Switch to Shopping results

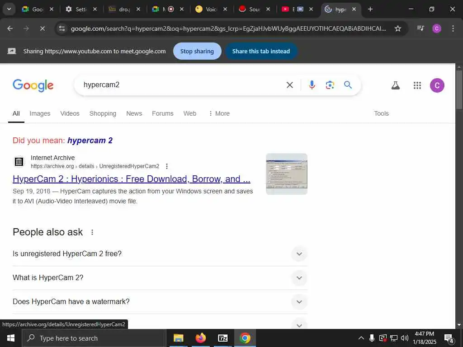pyautogui.click(x=103, y=113)
